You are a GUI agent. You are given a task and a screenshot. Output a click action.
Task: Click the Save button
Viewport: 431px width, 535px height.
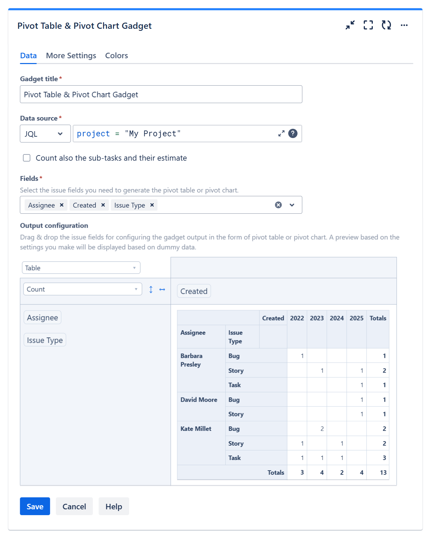point(35,506)
